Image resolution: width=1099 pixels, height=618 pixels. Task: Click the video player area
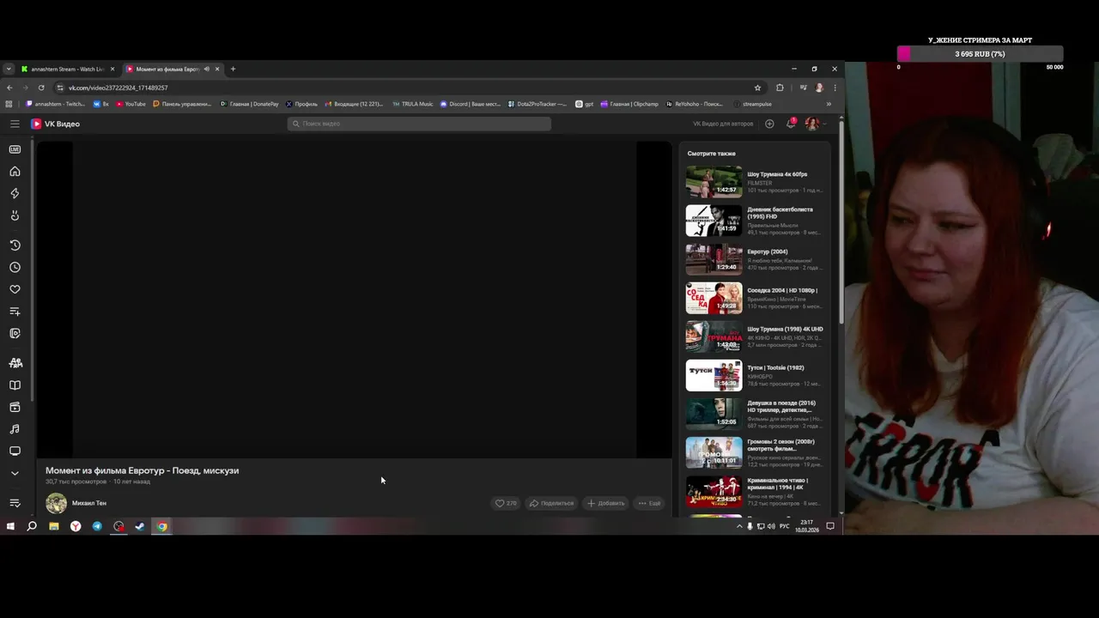click(x=354, y=300)
